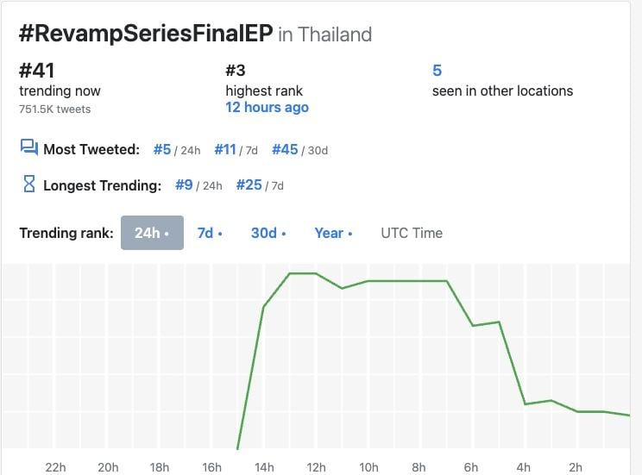Open the #45 most tweeted 30d rank link
Viewport: 642px width, 475px height.
(x=285, y=149)
